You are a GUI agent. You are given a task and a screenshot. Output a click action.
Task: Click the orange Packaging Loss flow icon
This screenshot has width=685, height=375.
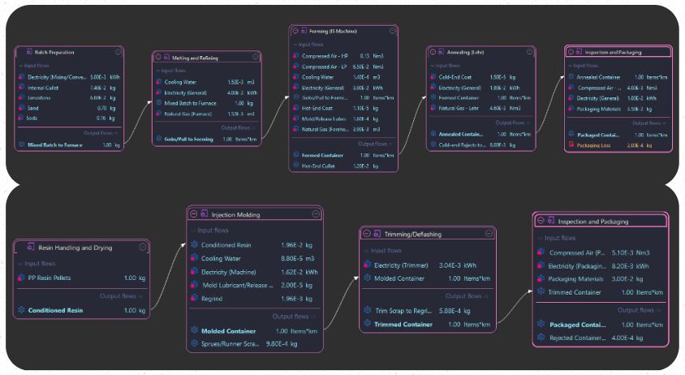coord(571,144)
